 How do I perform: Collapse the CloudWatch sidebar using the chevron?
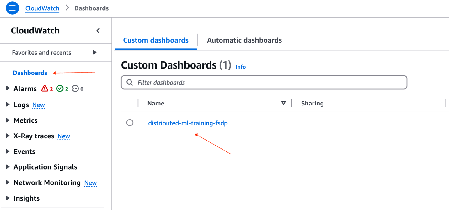[98, 31]
